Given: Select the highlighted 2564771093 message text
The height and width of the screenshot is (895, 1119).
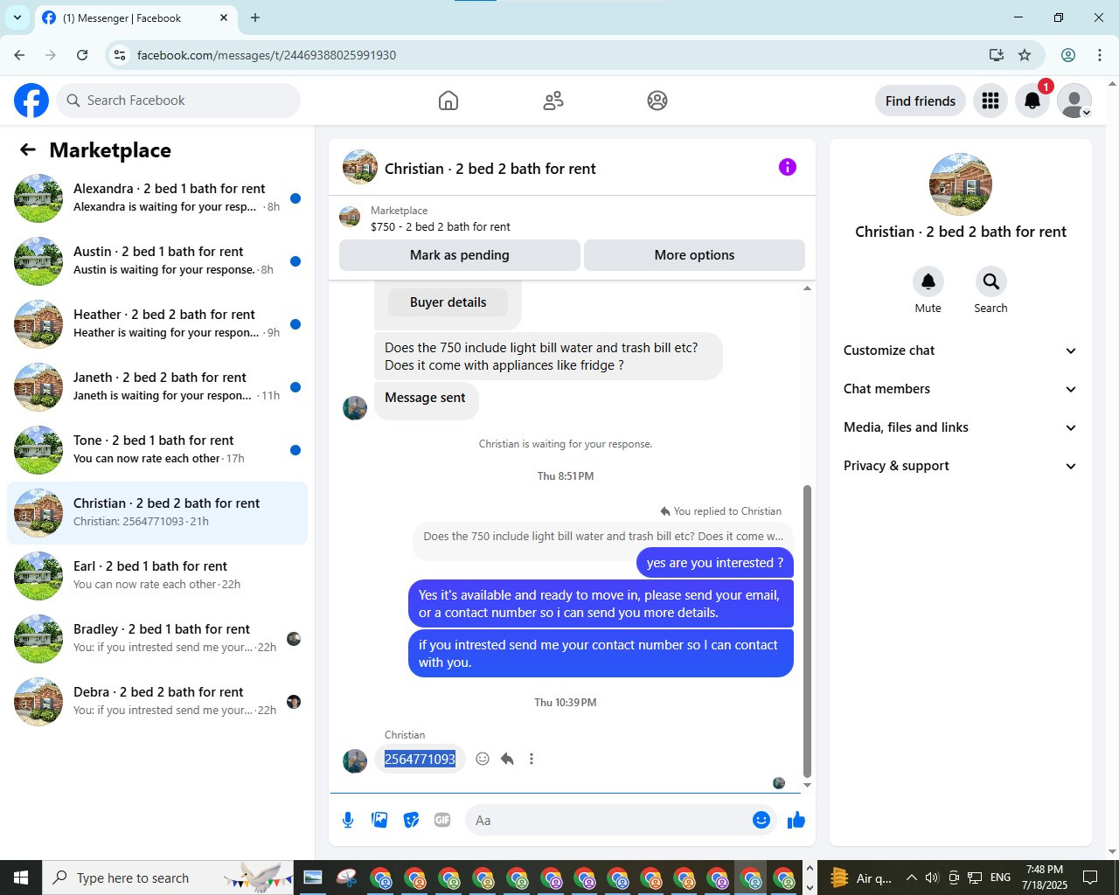Looking at the screenshot, I should [420, 759].
